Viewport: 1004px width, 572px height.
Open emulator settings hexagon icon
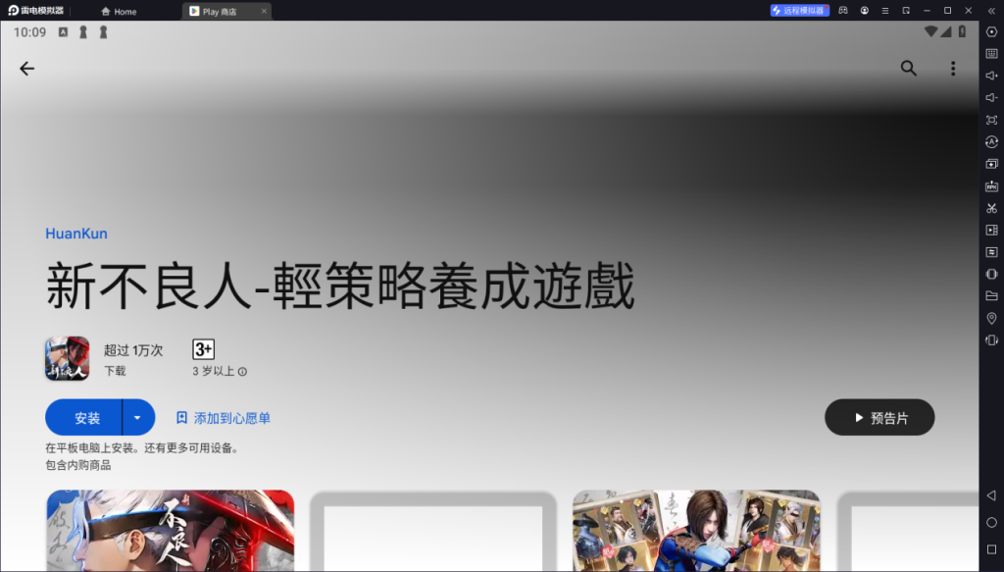click(991, 32)
